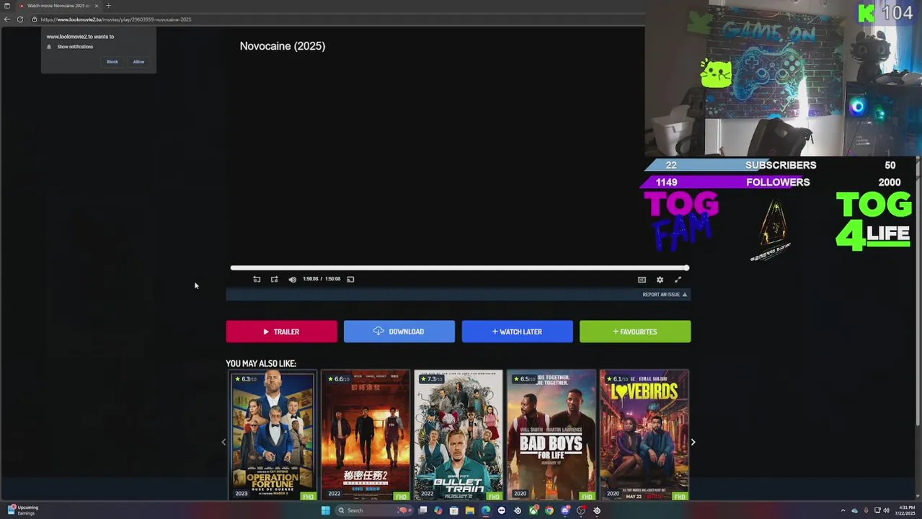This screenshot has width=922, height=519.
Task: Open a new browser tab
Action: click(109, 6)
